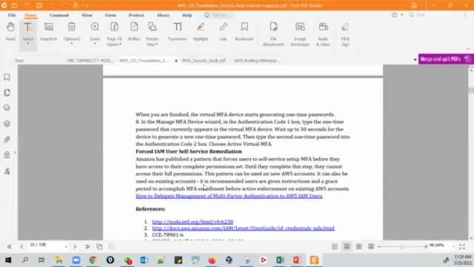Expand the Select tool dropdown arrow
The height and width of the screenshot is (267, 474).
point(28,44)
